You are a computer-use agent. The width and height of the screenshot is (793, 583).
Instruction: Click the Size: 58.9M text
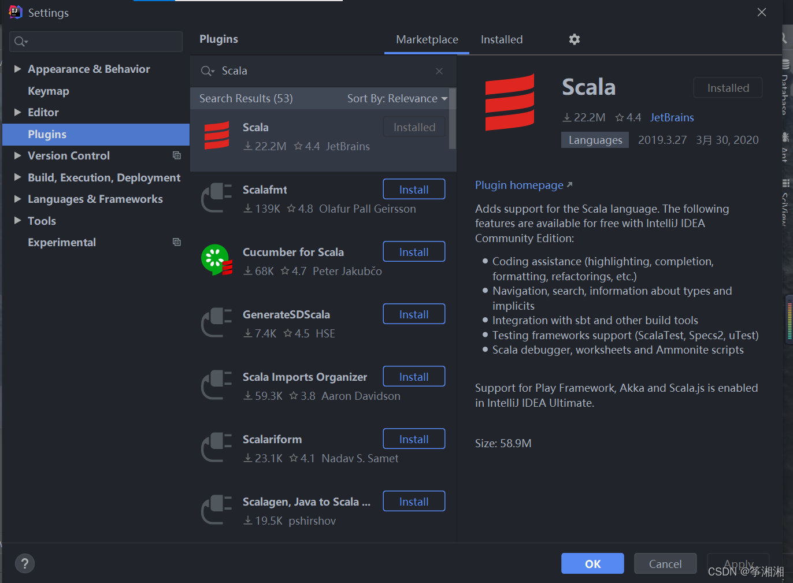click(503, 443)
